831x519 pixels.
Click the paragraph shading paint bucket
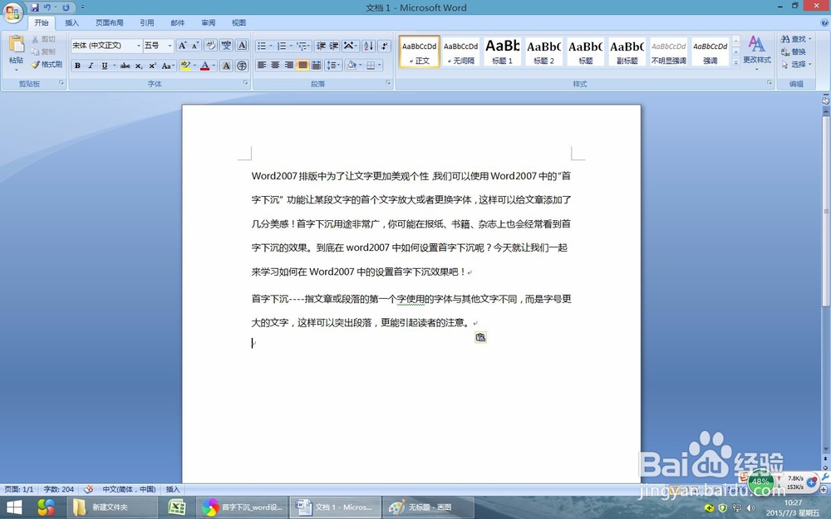click(351, 65)
